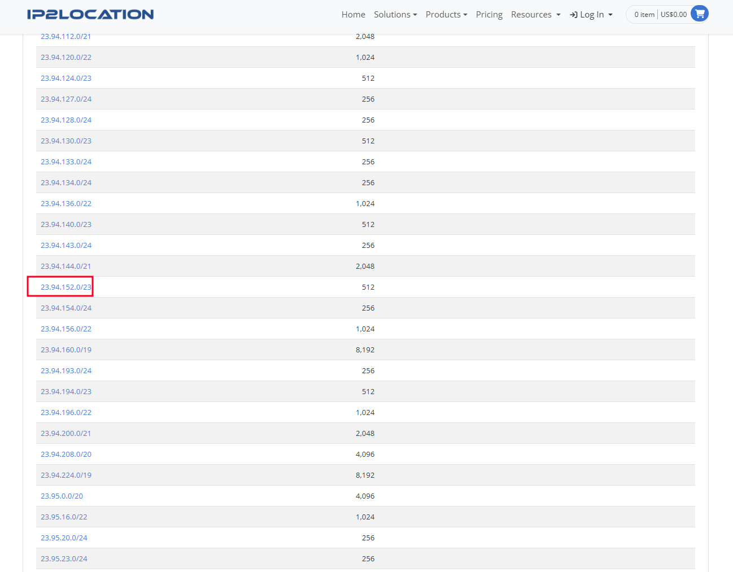The width and height of the screenshot is (733, 572).
Task: Visit the 23.94.208.0/20 link
Action: pos(66,454)
